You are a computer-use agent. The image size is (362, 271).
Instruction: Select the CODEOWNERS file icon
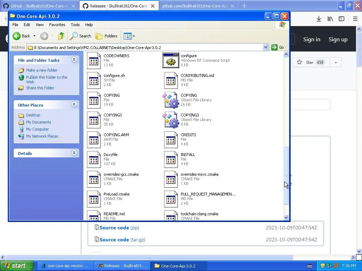tap(94, 60)
